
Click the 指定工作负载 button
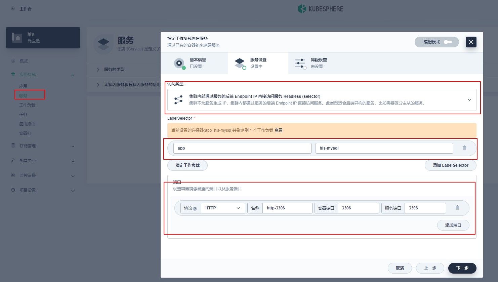pos(187,165)
